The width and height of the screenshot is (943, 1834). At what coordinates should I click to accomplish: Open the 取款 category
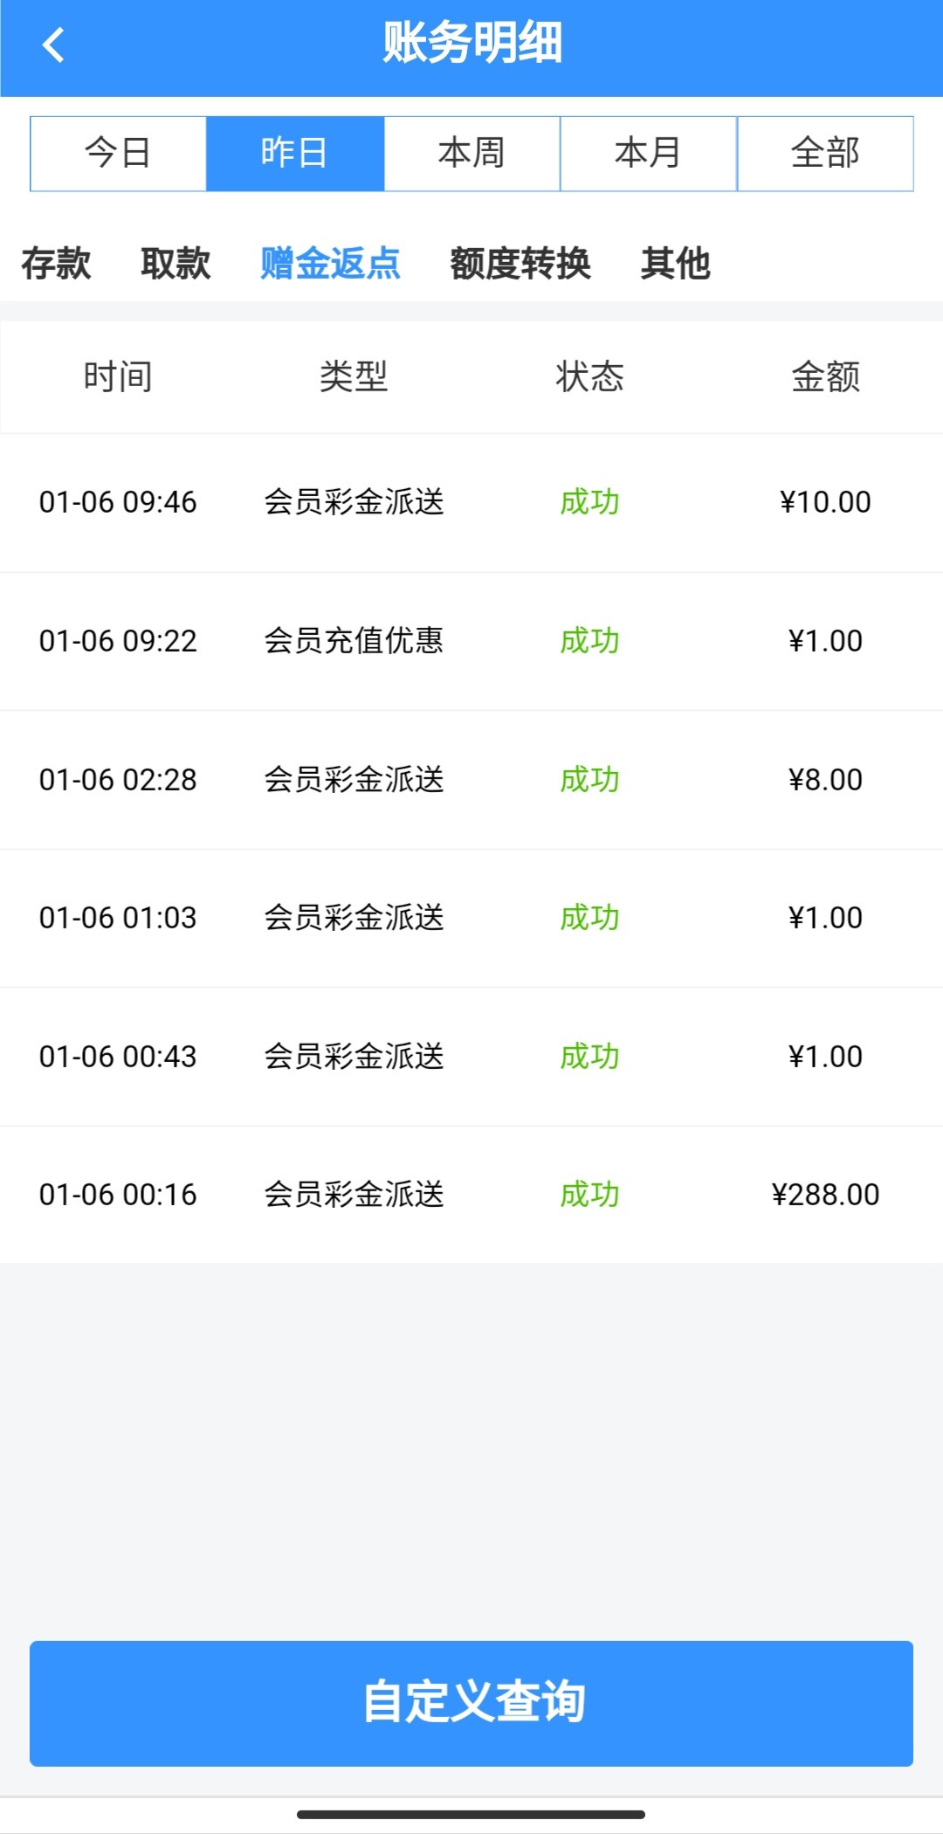(x=176, y=263)
